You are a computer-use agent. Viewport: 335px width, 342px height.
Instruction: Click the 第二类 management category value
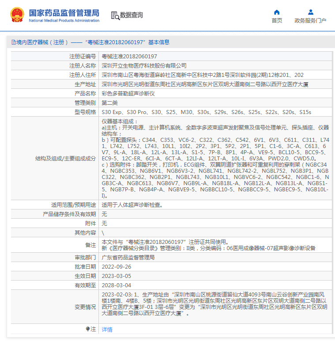pos(110,103)
